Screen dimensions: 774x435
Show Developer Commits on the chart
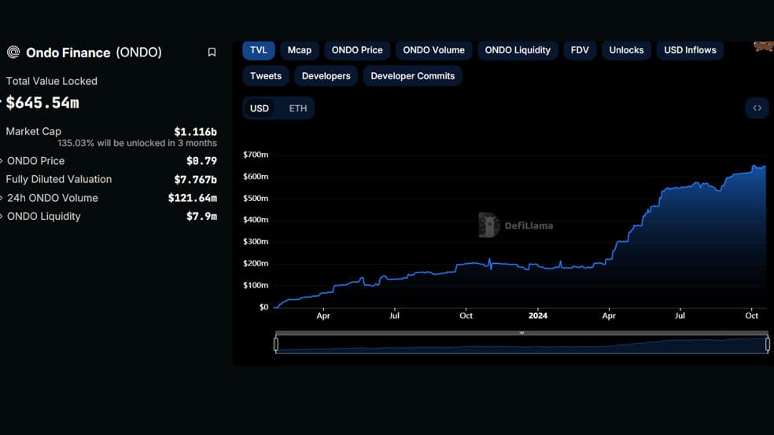413,76
